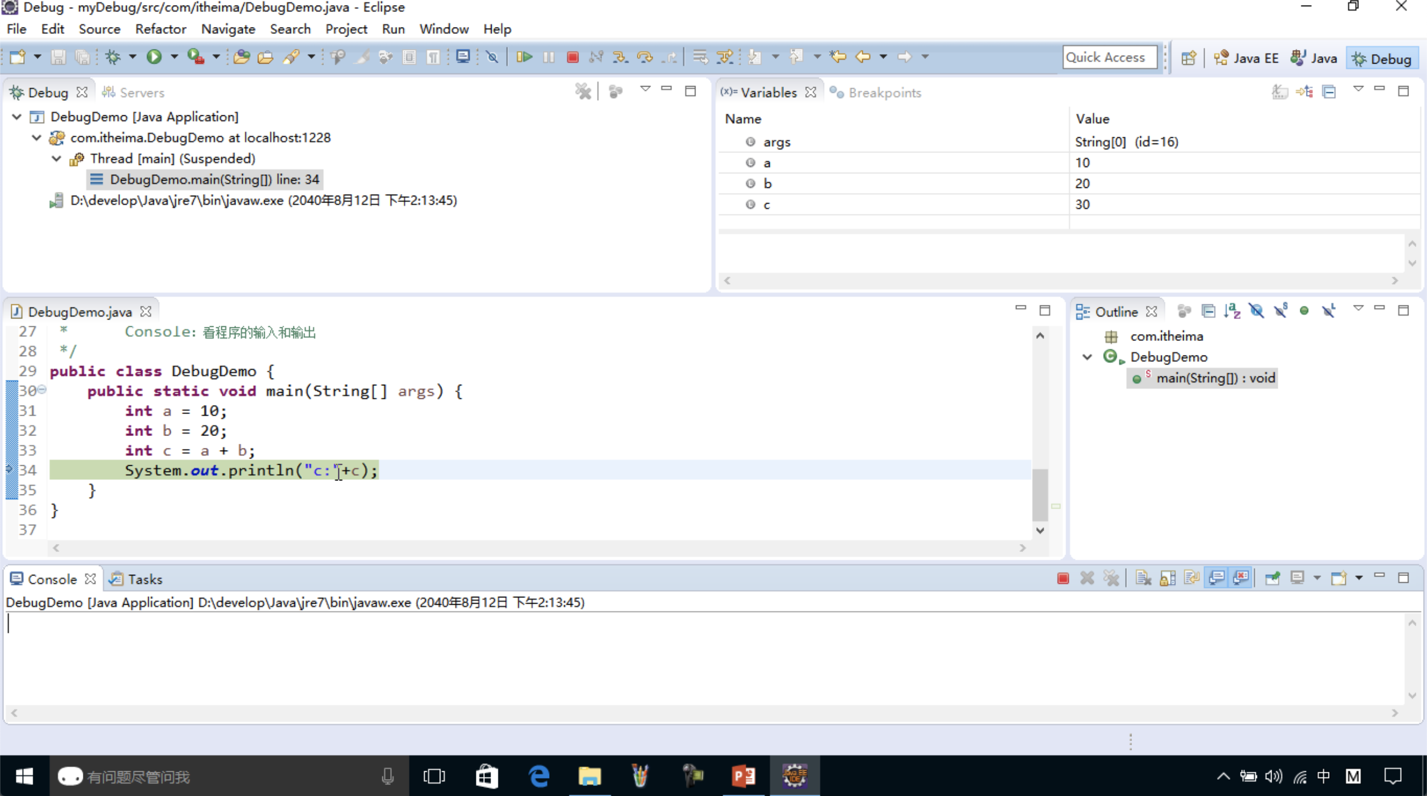The image size is (1427, 796).
Task: Switch to the Breakpoints tab
Action: (x=884, y=93)
